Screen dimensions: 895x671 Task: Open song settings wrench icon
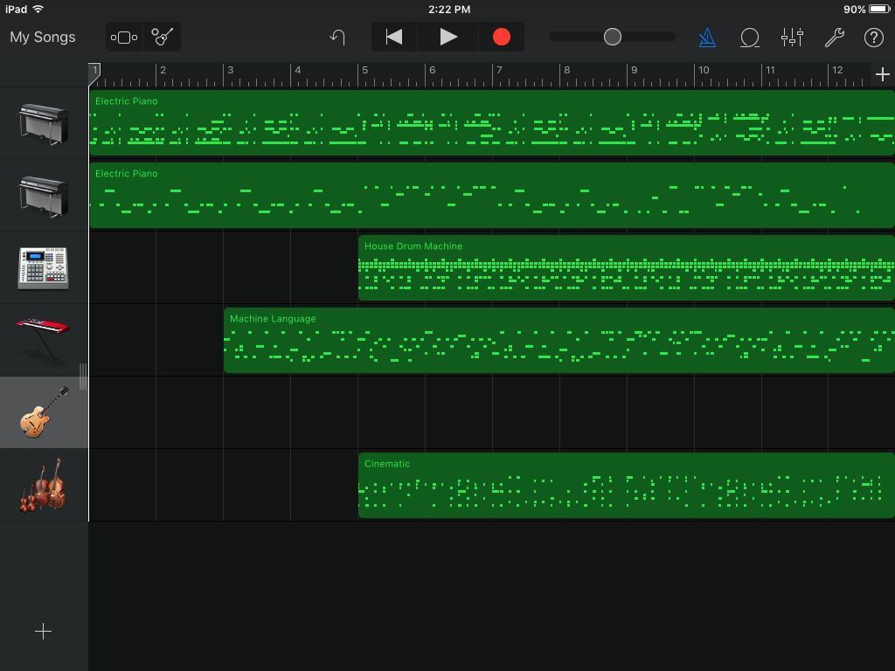[834, 38]
